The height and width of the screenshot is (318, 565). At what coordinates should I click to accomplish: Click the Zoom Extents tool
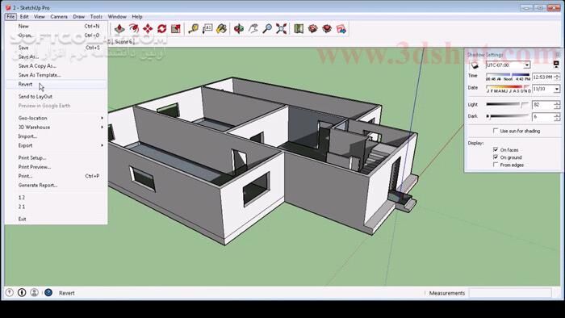[x=282, y=29]
